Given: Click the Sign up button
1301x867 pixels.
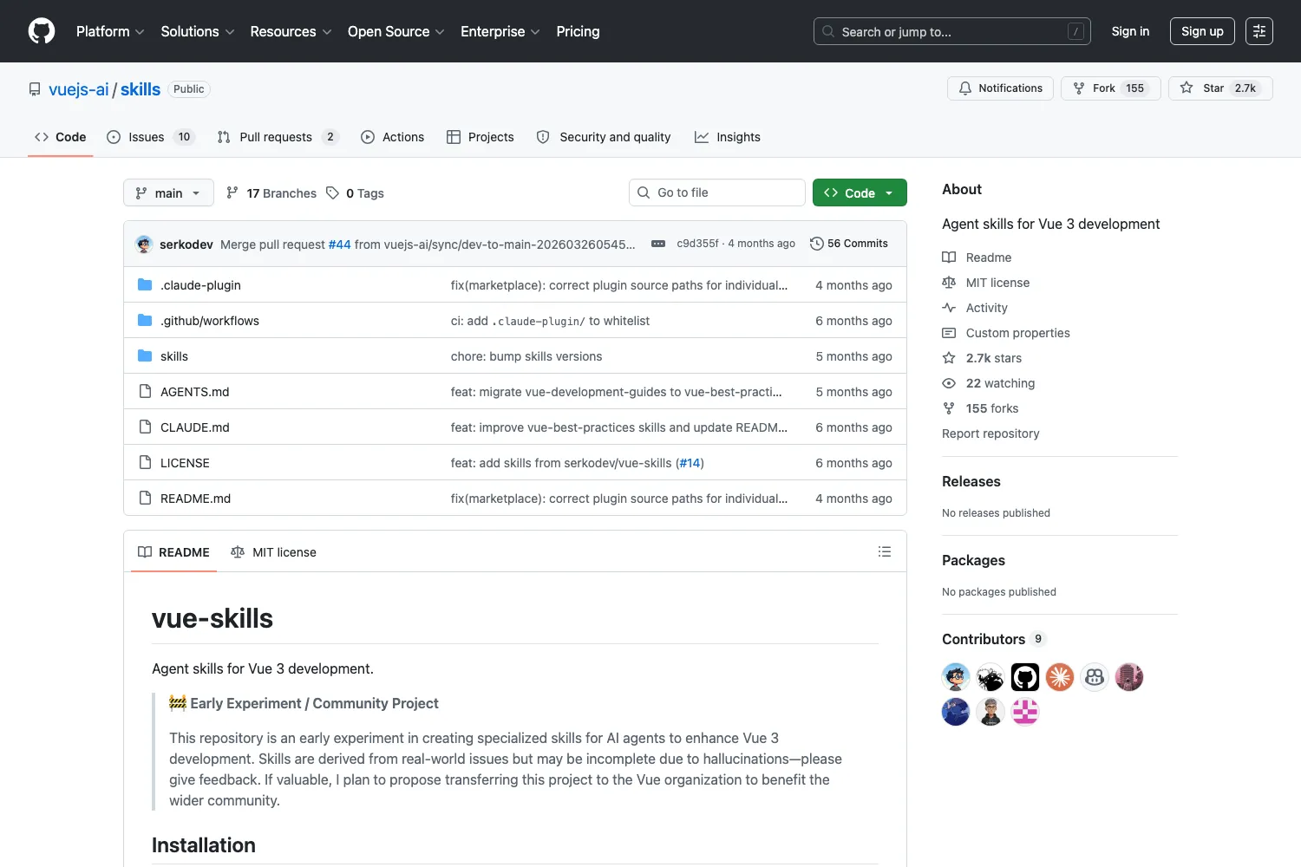Looking at the screenshot, I should pyautogui.click(x=1202, y=31).
